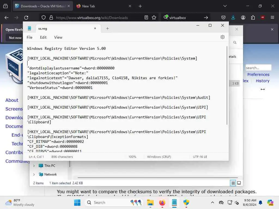Click the zoom level 100% in status bar
The width and height of the screenshot is (279, 209).
[x=132, y=157]
